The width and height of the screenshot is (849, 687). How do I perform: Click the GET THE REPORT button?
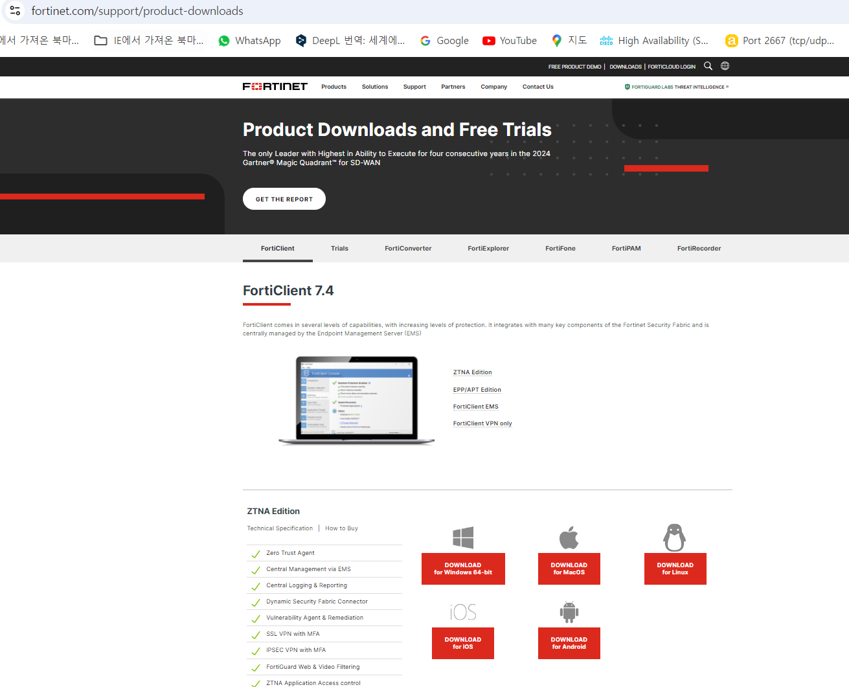point(284,198)
